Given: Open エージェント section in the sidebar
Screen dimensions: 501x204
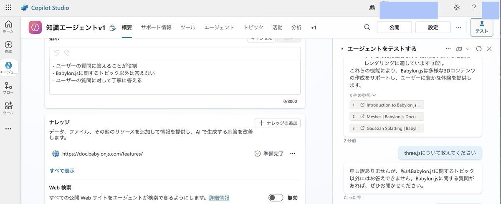Looking at the screenshot, I should (x=8, y=67).
